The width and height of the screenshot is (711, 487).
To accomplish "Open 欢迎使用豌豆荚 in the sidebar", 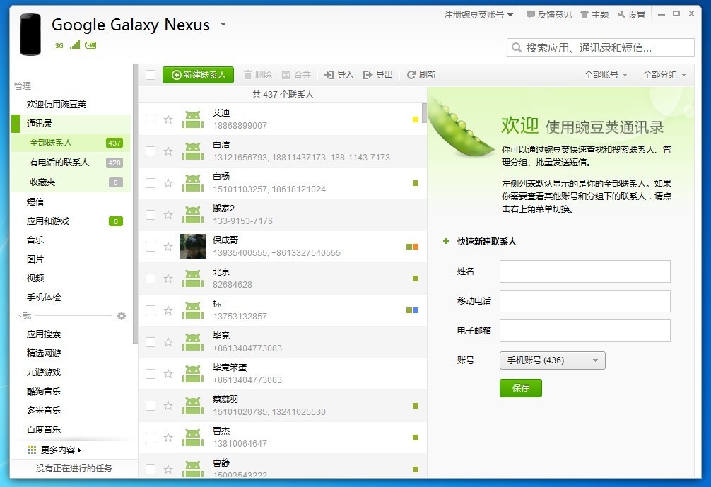I will [57, 105].
